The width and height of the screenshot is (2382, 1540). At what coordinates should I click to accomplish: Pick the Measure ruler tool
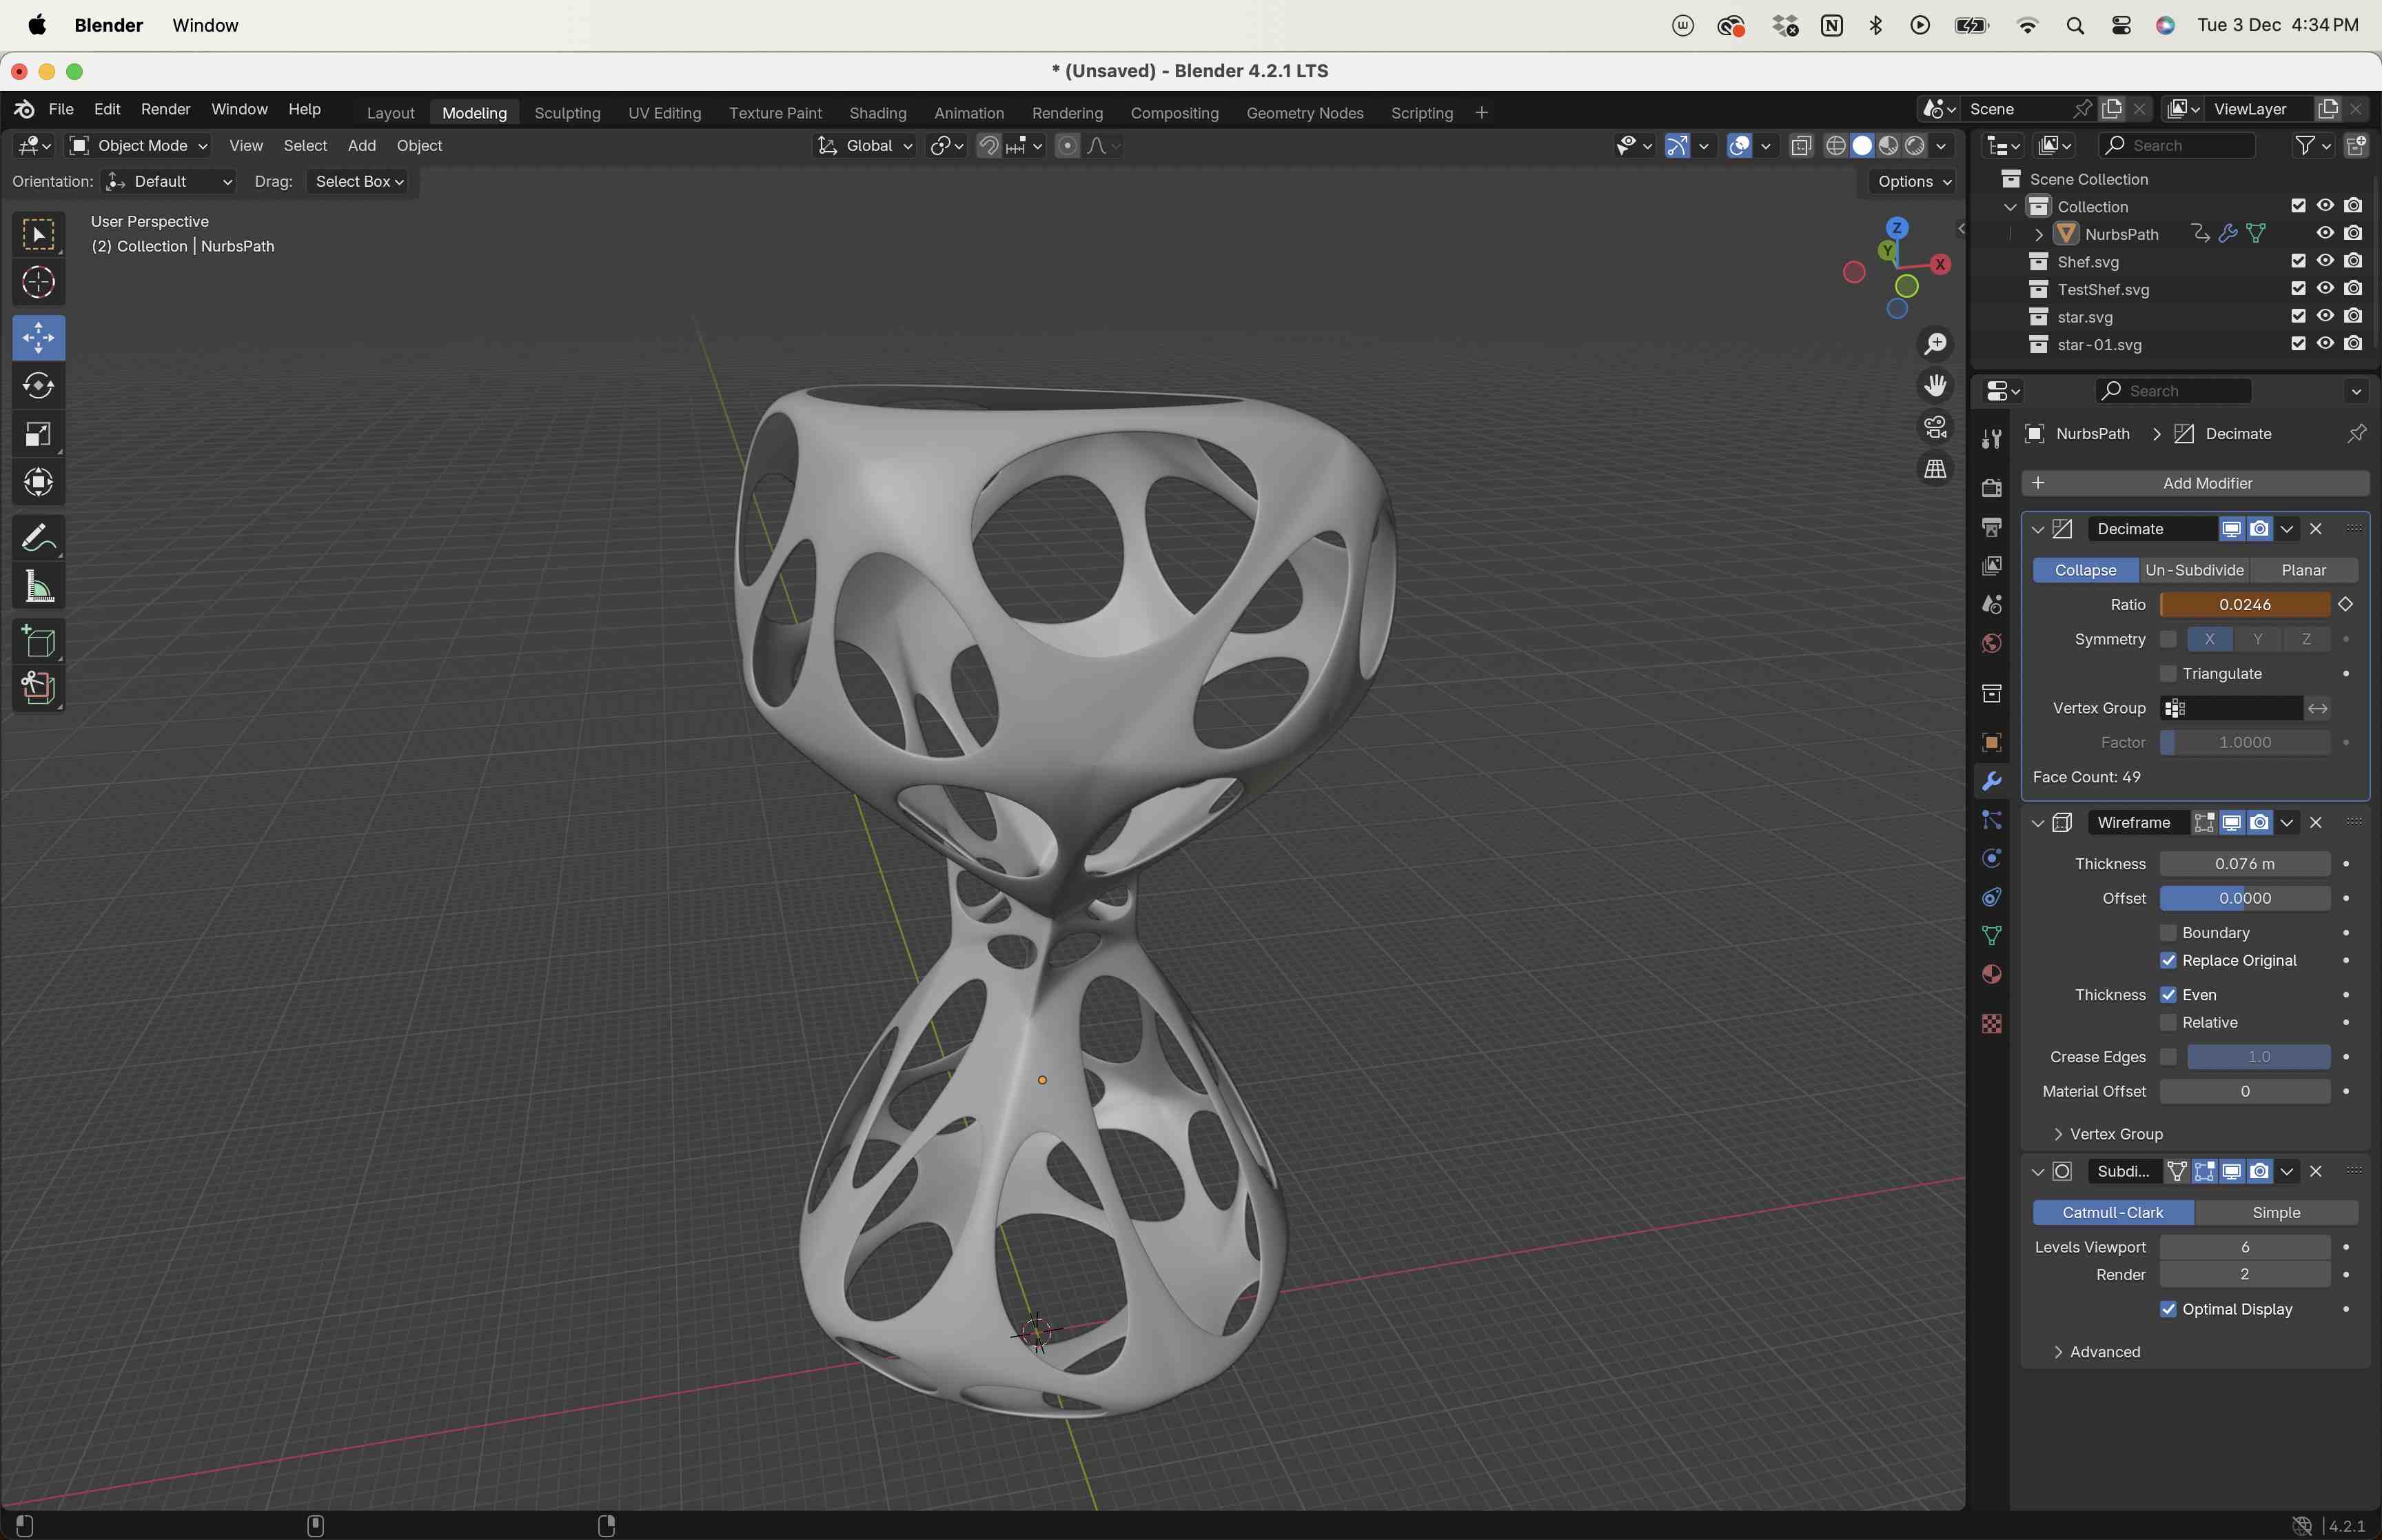38,586
